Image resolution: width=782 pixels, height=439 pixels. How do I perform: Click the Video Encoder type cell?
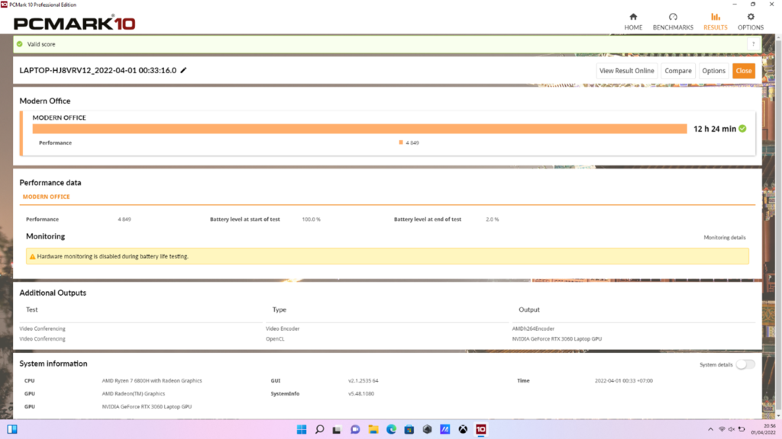pos(283,328)
